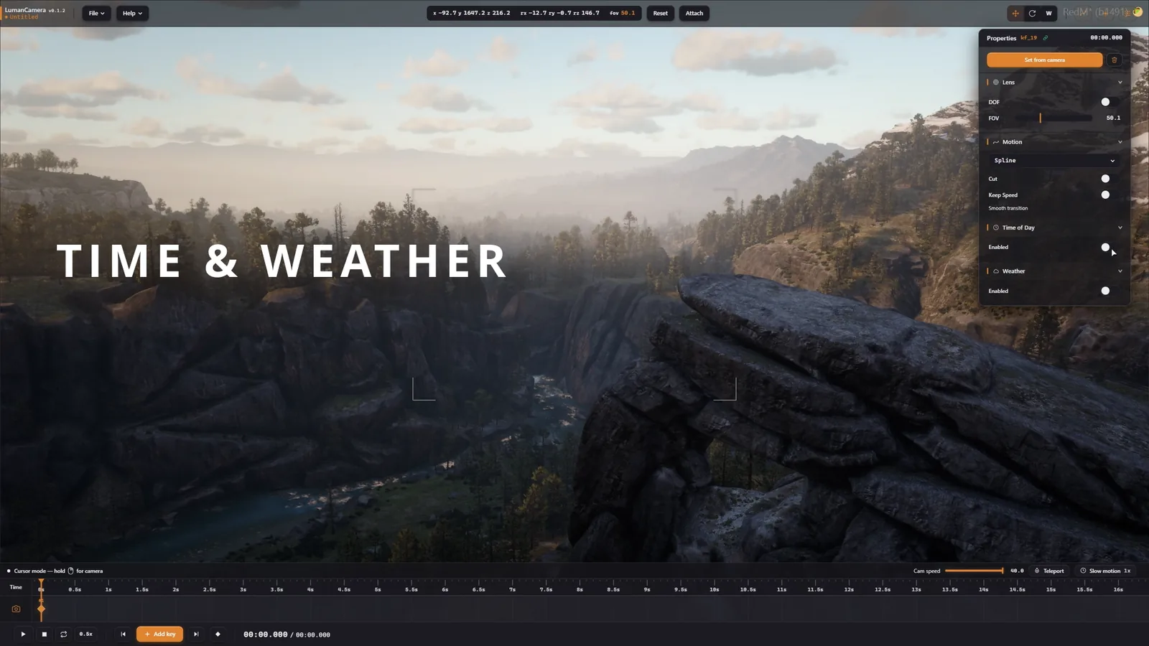This screenshot has width=1149, height=646.
Task: Click the Add key button
Action: pos(159,634)
